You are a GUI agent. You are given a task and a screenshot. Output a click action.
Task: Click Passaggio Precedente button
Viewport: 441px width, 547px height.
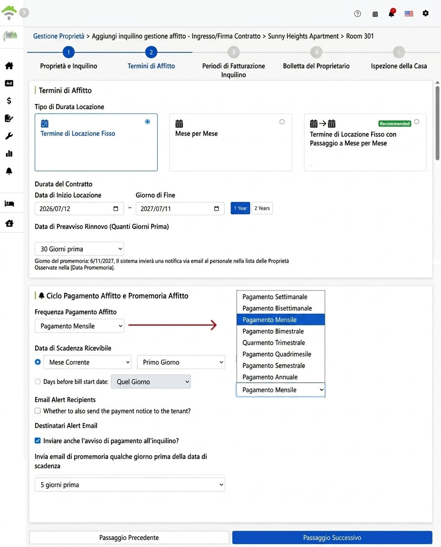[129, 538]
